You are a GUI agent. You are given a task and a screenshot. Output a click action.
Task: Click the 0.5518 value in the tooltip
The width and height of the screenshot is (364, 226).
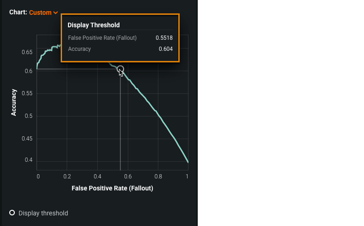point(164,38)
